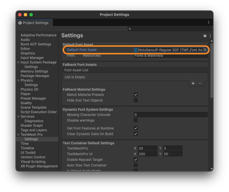Screen dimensions: 229x192
Task: Open the kebab menu at the top right of the window
Action: click(209, 22)
